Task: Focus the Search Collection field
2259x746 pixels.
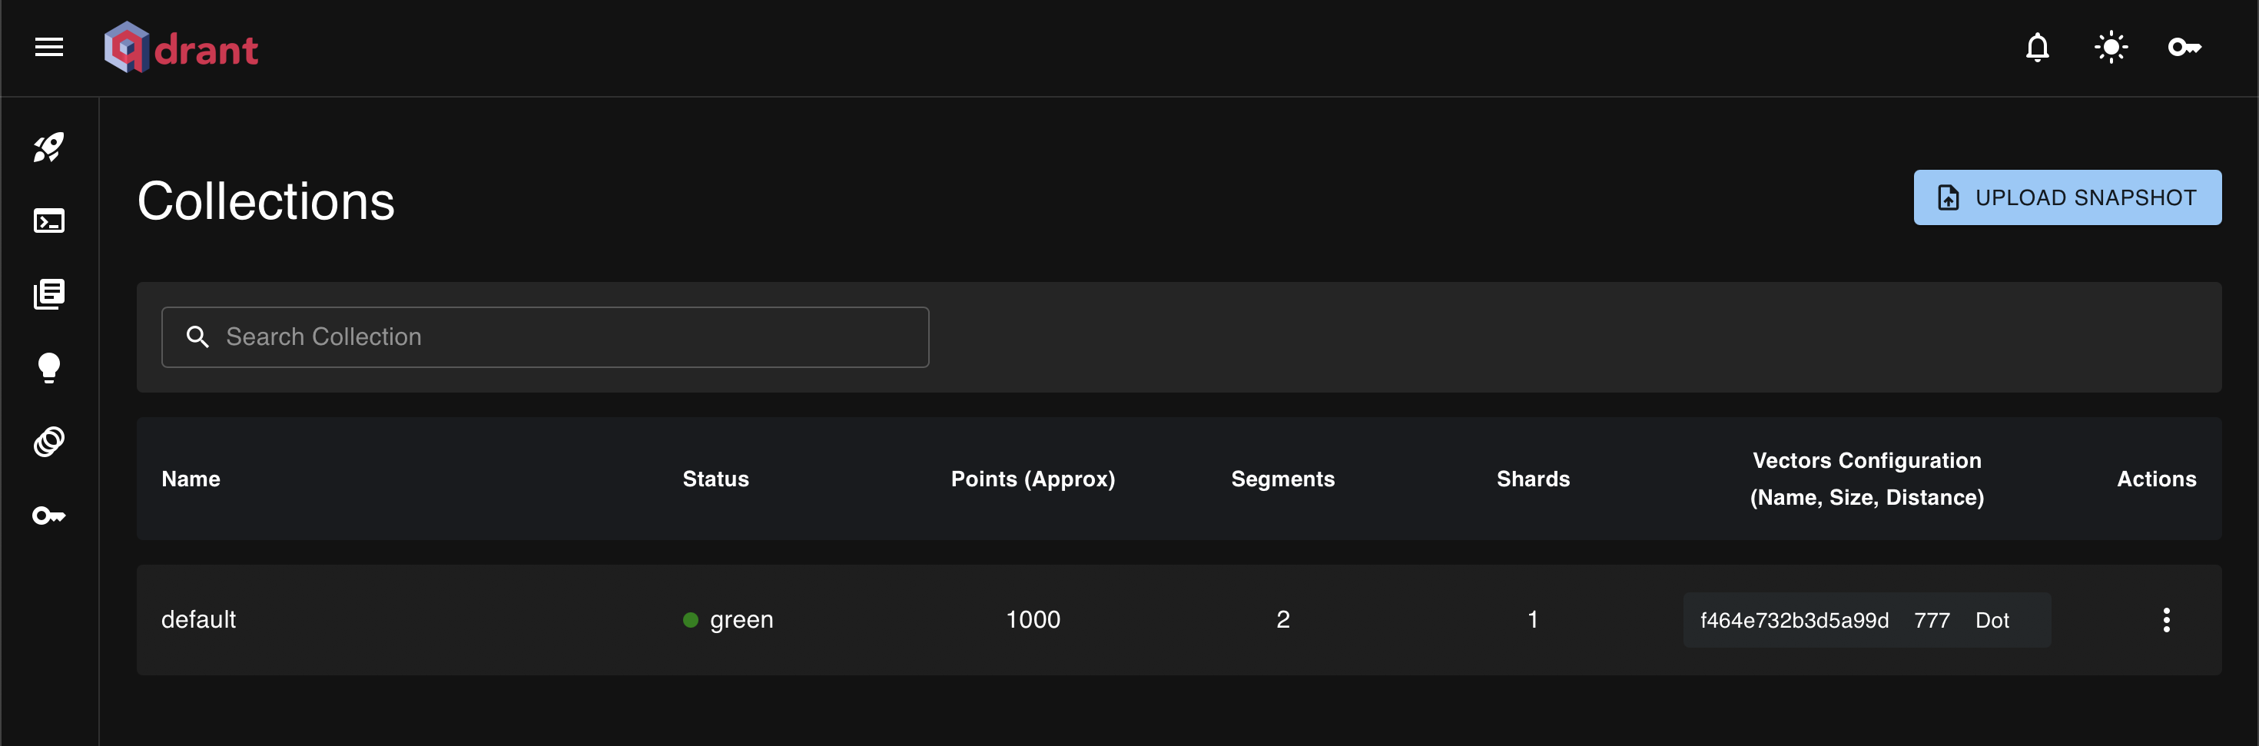Action: 561,337
